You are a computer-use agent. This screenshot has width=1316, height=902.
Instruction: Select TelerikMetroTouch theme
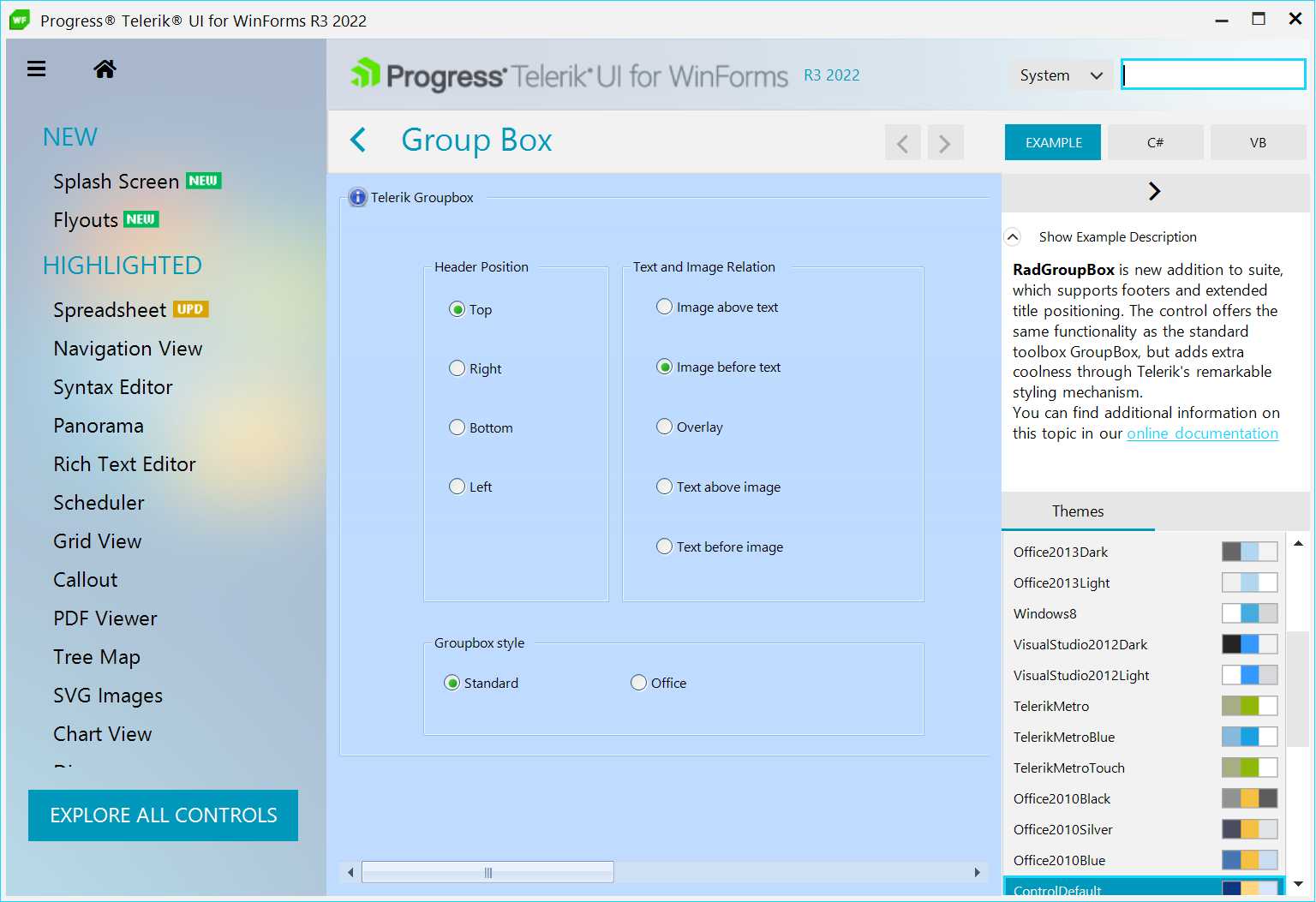click(x=1145, y=768)
